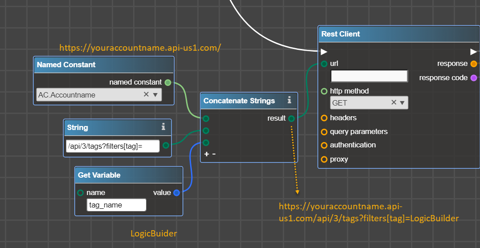
Task: Clear the GET http method value
Action: [394, 103]
